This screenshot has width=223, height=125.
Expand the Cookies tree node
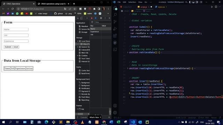77,56
